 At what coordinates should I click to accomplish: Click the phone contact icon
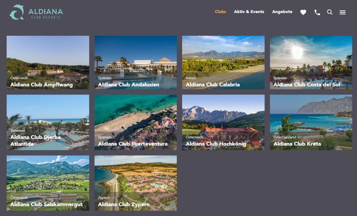point(317,12)
